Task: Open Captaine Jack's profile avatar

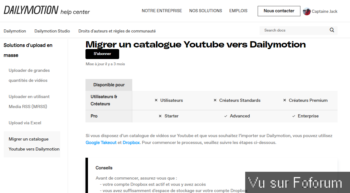Action: [307, 11]
